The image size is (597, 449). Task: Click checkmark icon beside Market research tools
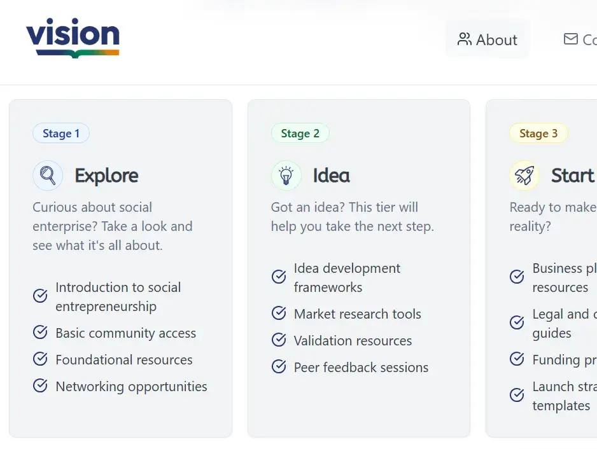pyautogui.click(x=279, y=314)
